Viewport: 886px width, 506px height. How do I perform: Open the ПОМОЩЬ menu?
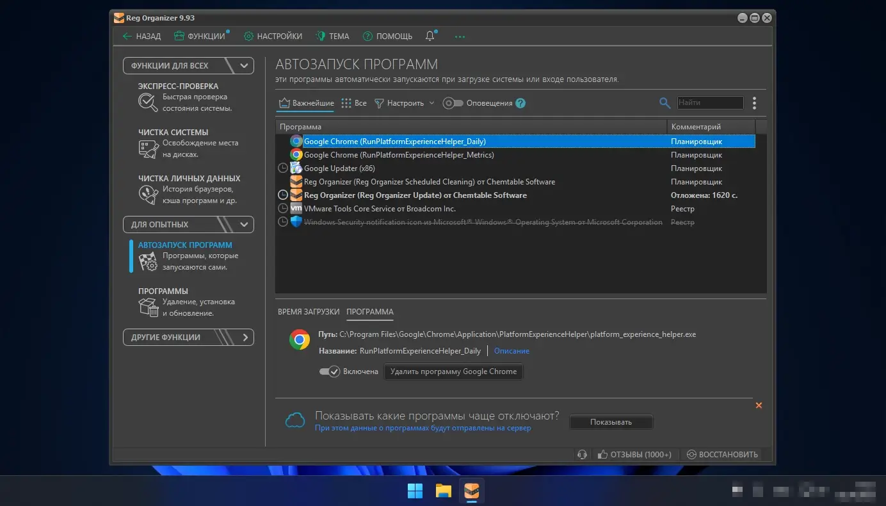coord(387,37)
